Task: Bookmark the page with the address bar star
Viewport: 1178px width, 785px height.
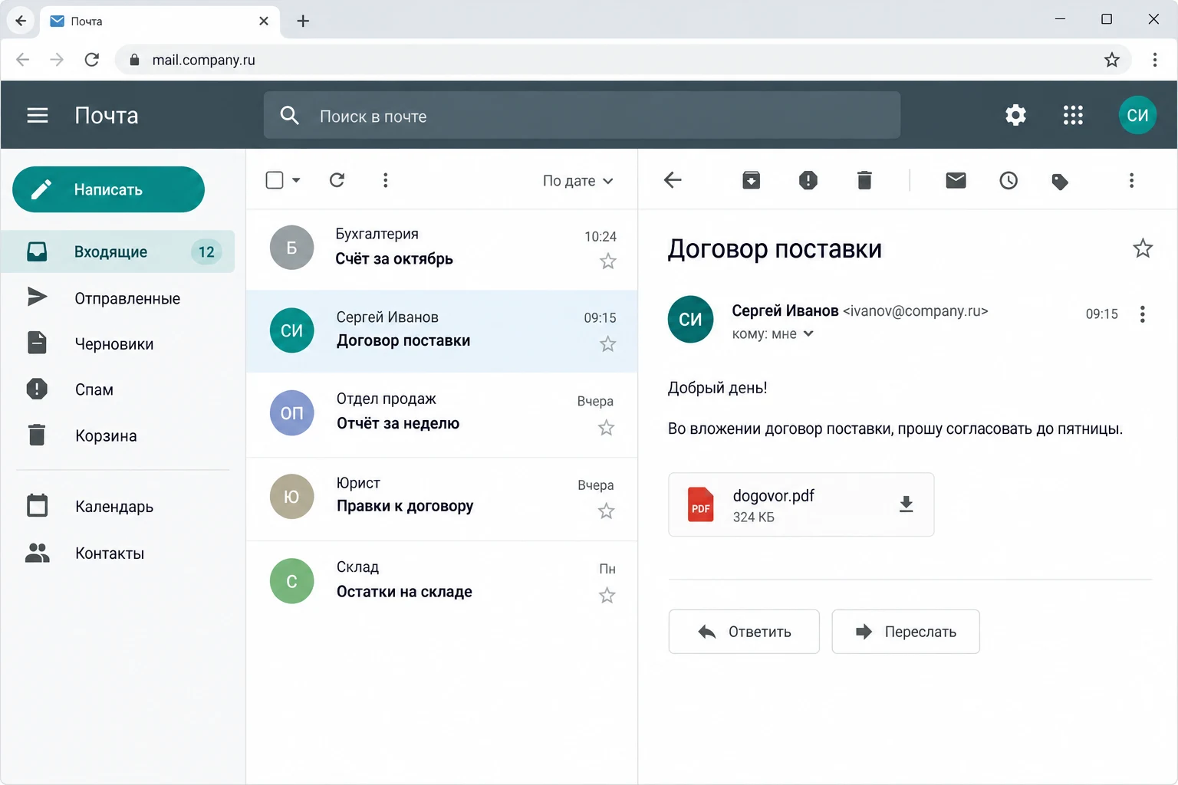Action: tap(1112, 60)
